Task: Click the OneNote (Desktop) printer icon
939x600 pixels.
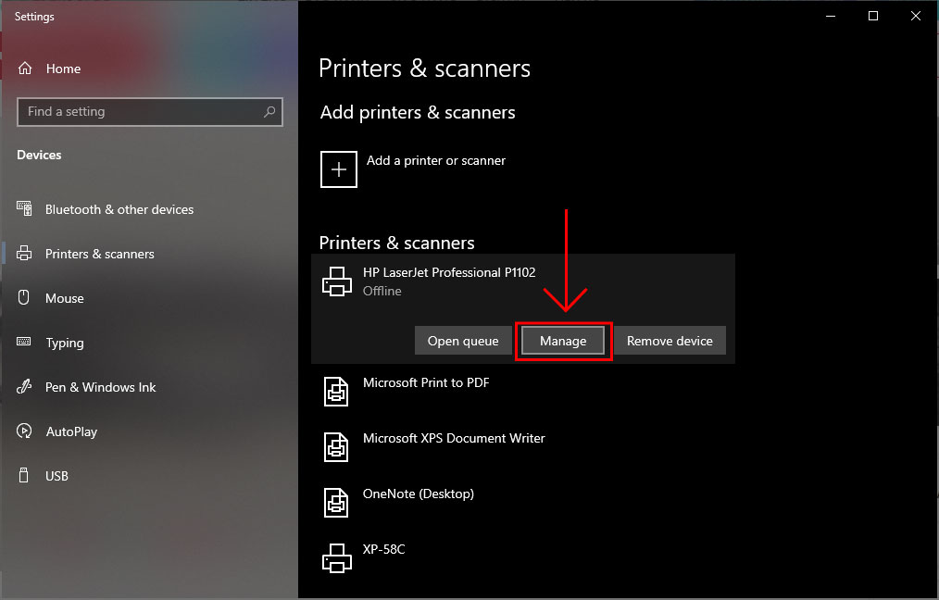Action: (336, 503)
